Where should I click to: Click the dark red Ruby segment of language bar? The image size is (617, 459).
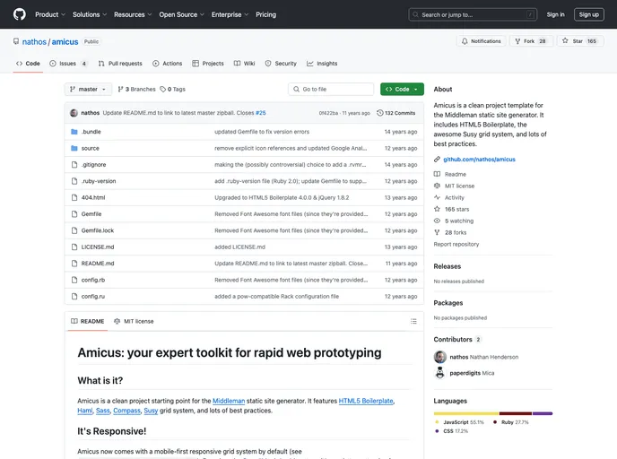click(516, 413)
